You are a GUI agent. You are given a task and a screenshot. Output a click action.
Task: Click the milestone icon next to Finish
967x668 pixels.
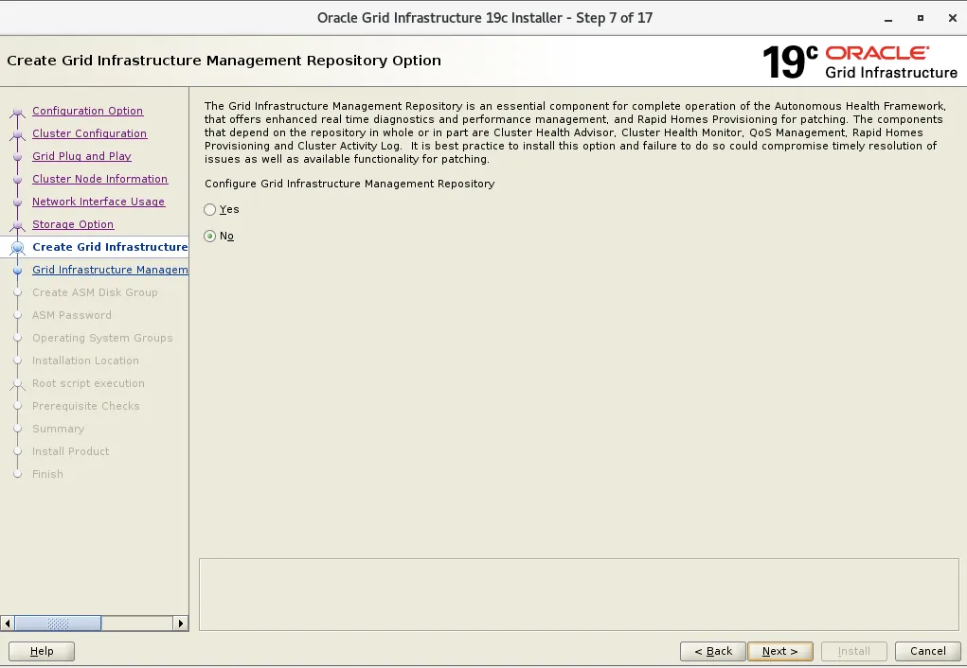tap(17, 474)
